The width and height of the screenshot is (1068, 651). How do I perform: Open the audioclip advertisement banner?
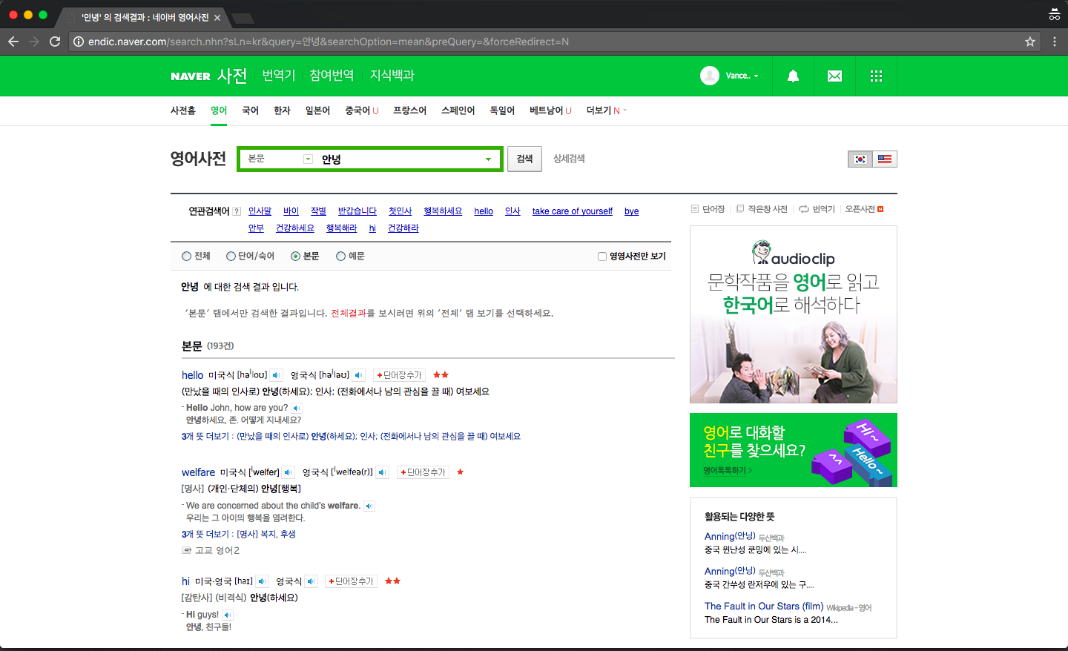(794, 314)
